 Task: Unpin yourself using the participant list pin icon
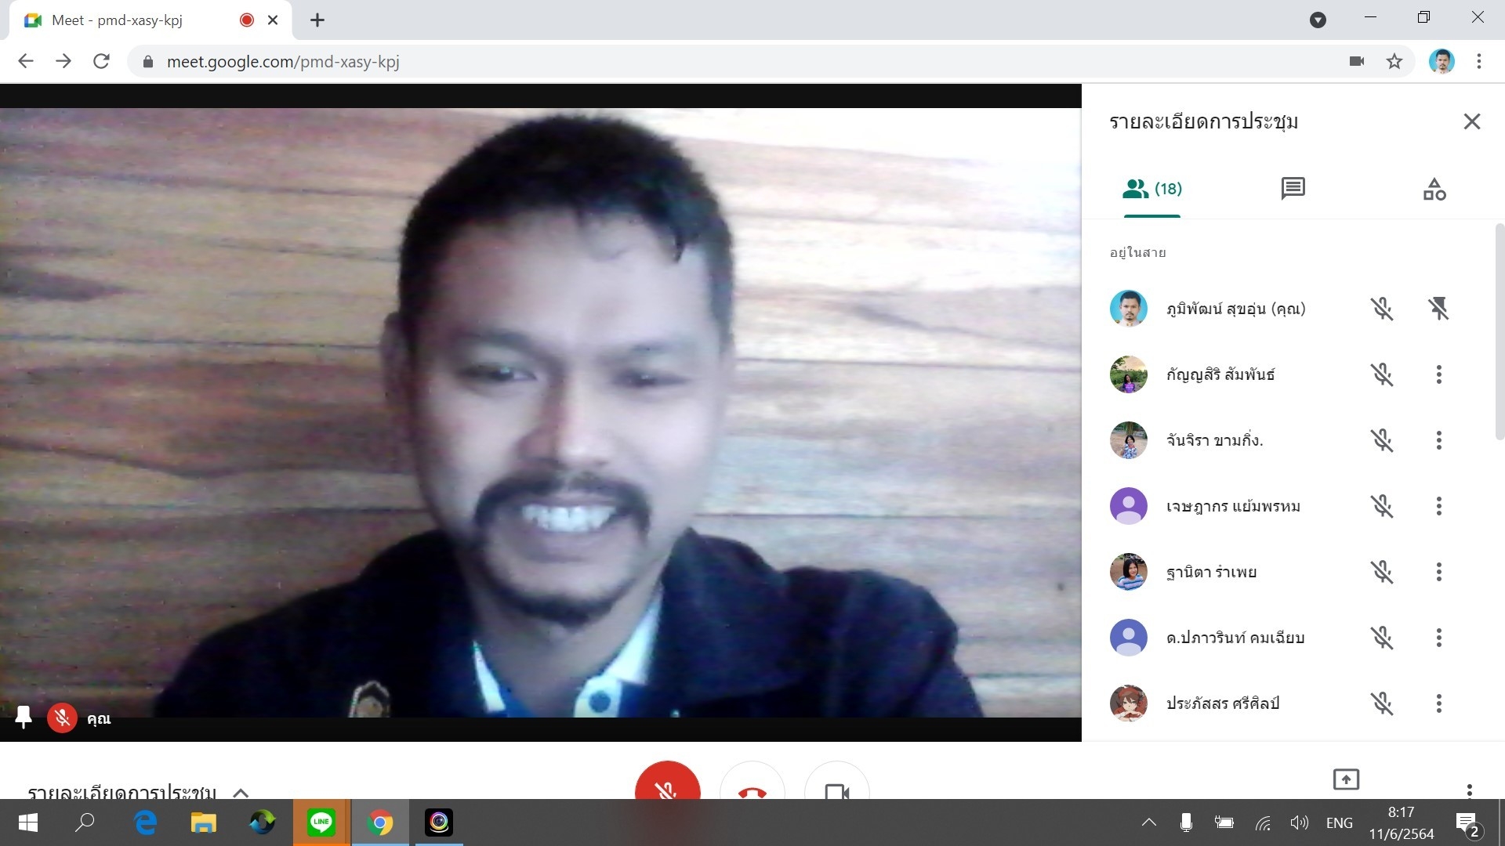click(1438, 309)
